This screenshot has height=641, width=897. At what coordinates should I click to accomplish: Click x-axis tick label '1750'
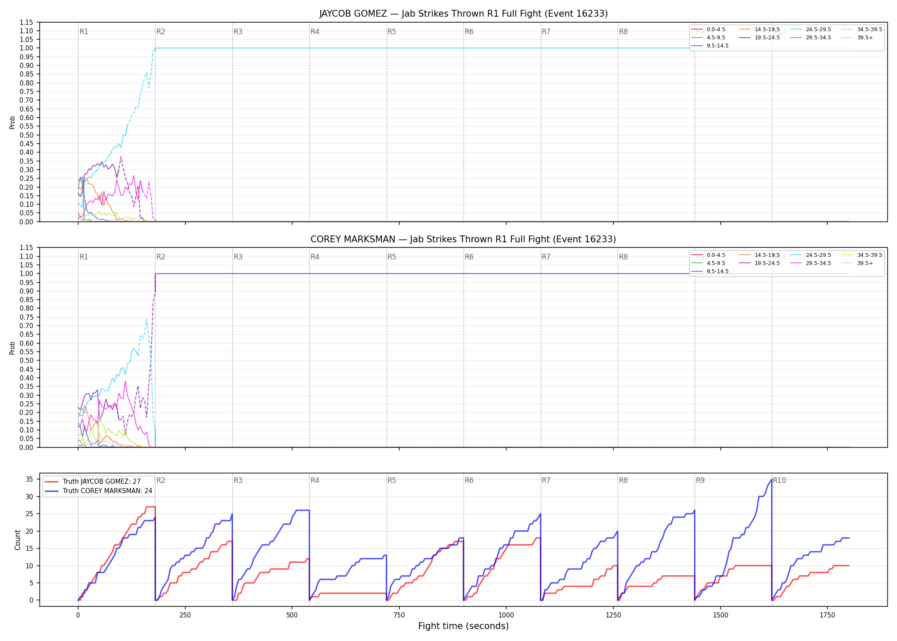pyautogui.click(x=827, y=615)
